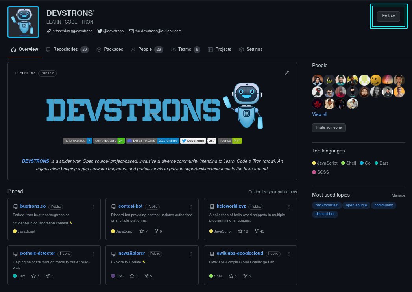Viewport: 412px width, 292px height.
Task: Open pothole-detector stars count 7
Action: pos(35,276)
